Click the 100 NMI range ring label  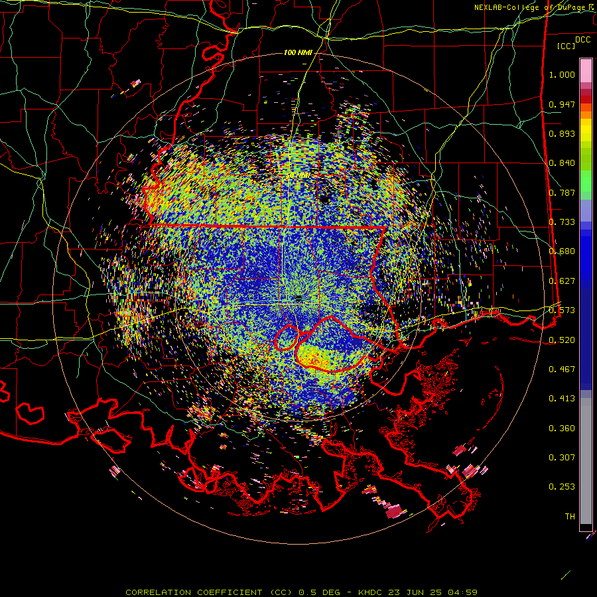[298, 52]
